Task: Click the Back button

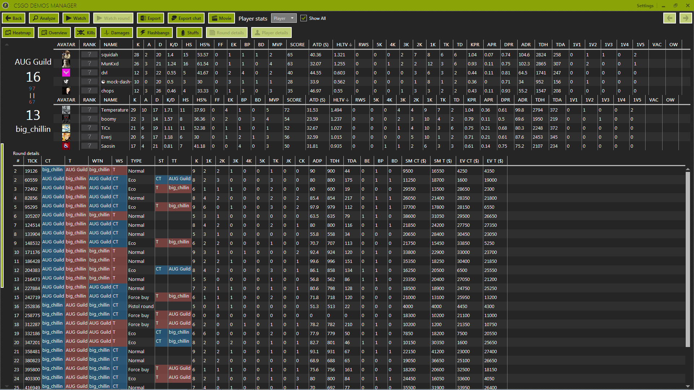Action: tap(13, 18)
